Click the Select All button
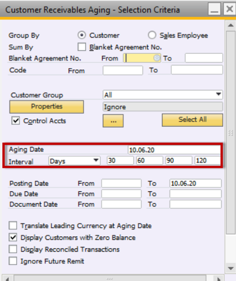Screen dimensions: 236x281 click(x=193, y=120)
